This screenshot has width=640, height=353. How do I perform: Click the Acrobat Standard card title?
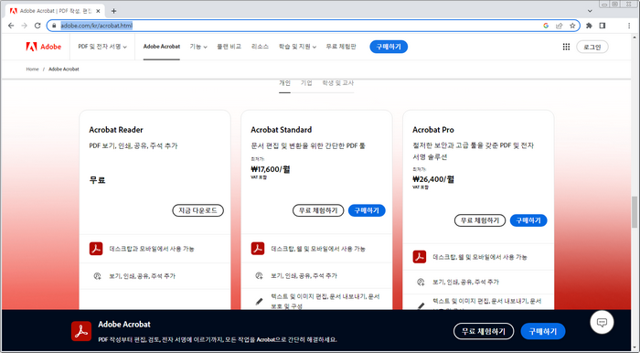282,130
